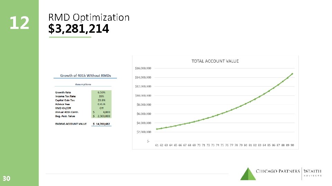Click the '$-' zero axis label
This screenshot has height=186, width=332.
point(148,141)
